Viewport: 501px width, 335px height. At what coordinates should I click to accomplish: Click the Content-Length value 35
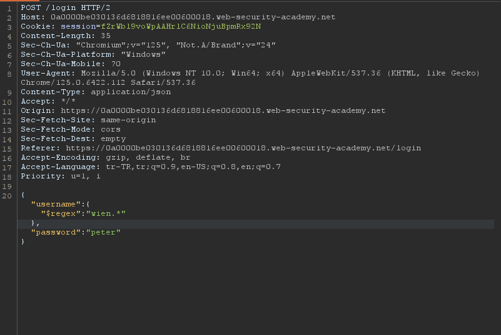click(x=106, y=36)
